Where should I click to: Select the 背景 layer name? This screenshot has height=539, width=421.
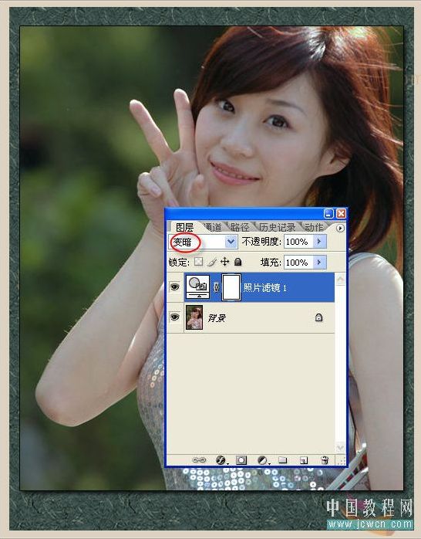click(x=217, y=318)
